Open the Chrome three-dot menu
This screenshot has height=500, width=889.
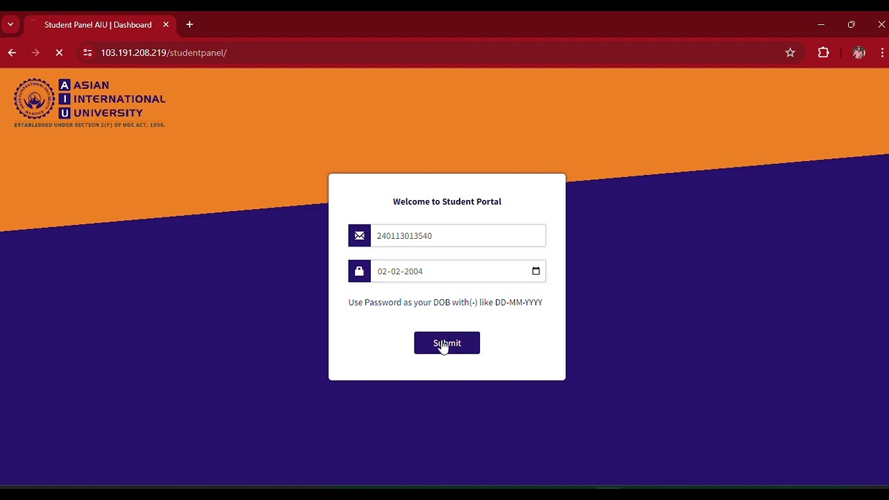pyautogui.click(x=882, y=53)
